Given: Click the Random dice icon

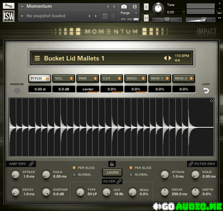Looking at the screenshot, I should point(17,91).
